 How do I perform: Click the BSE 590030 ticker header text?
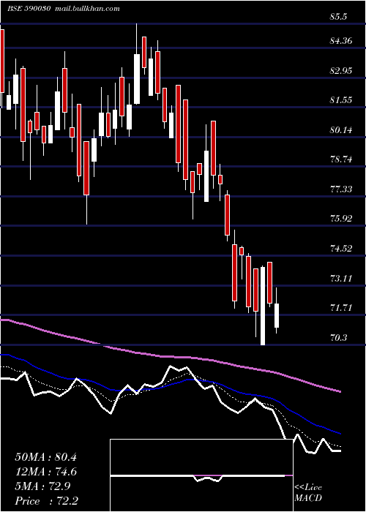29,9
